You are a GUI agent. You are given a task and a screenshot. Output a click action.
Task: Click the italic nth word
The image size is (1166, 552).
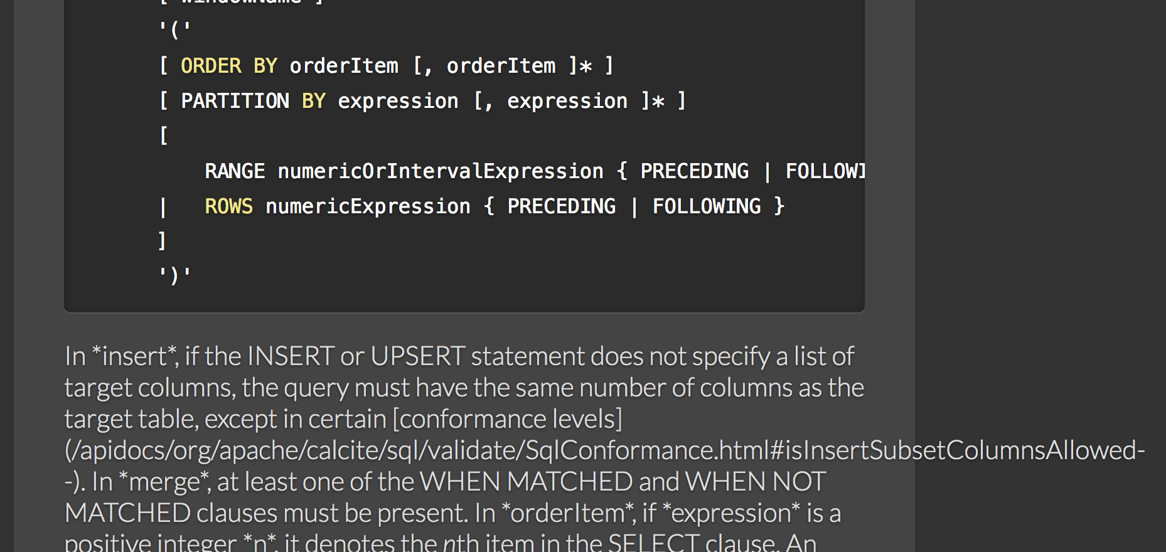point(461,542)
